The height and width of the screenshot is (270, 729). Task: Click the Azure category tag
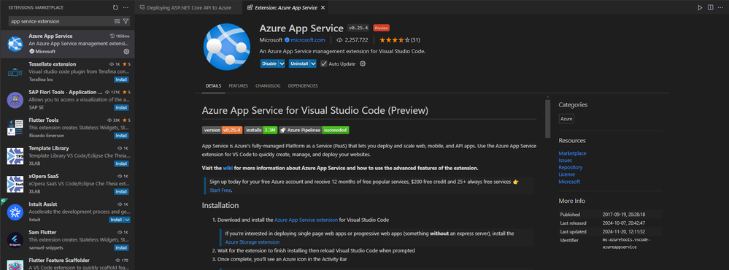tap(566, 119)
